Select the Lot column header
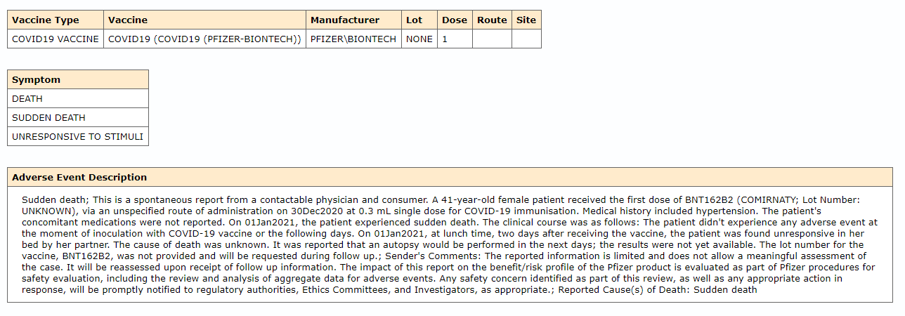 click(415, 20)
